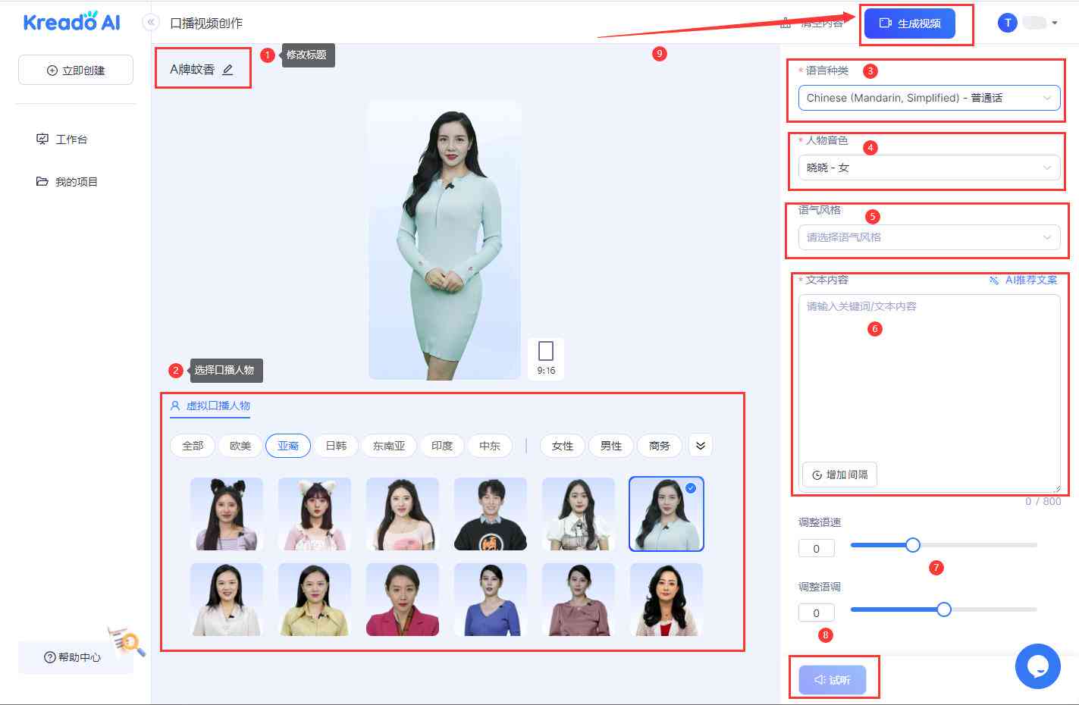1079x705 pixels.
Task: Click the AI推荐文案 link
Action: pyautogui.click(x=1024, y=280)
